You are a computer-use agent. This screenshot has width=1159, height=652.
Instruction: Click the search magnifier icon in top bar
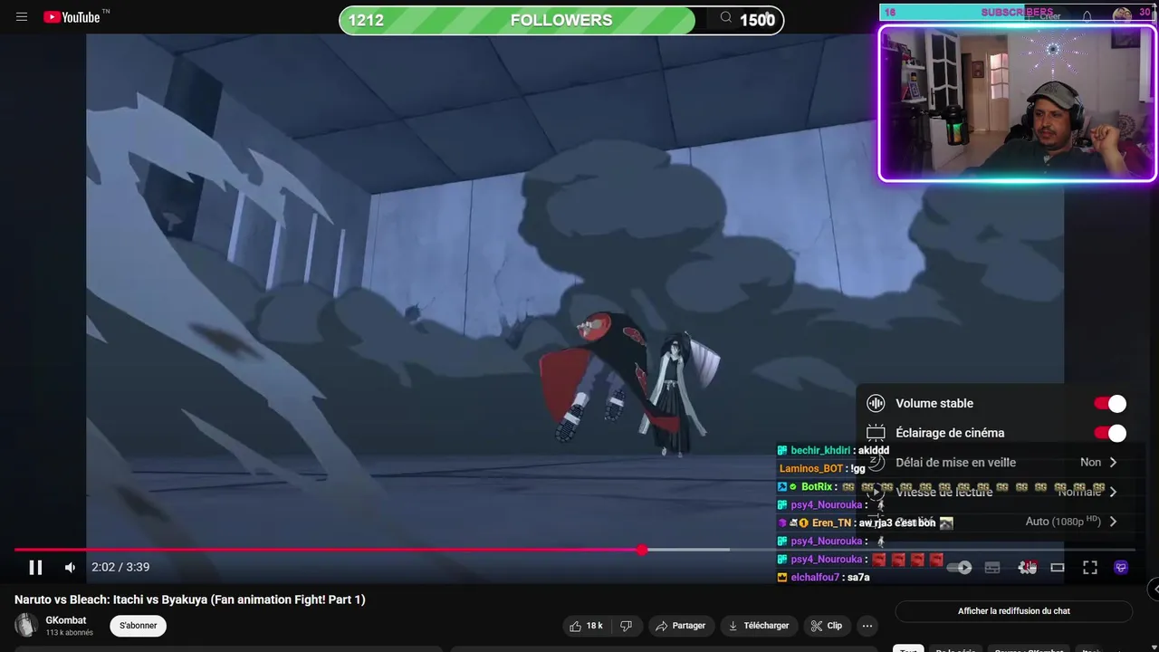click(726, 18)
